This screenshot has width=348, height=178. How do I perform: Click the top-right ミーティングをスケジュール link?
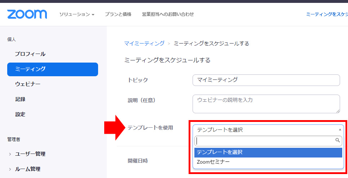click(326, 14)
